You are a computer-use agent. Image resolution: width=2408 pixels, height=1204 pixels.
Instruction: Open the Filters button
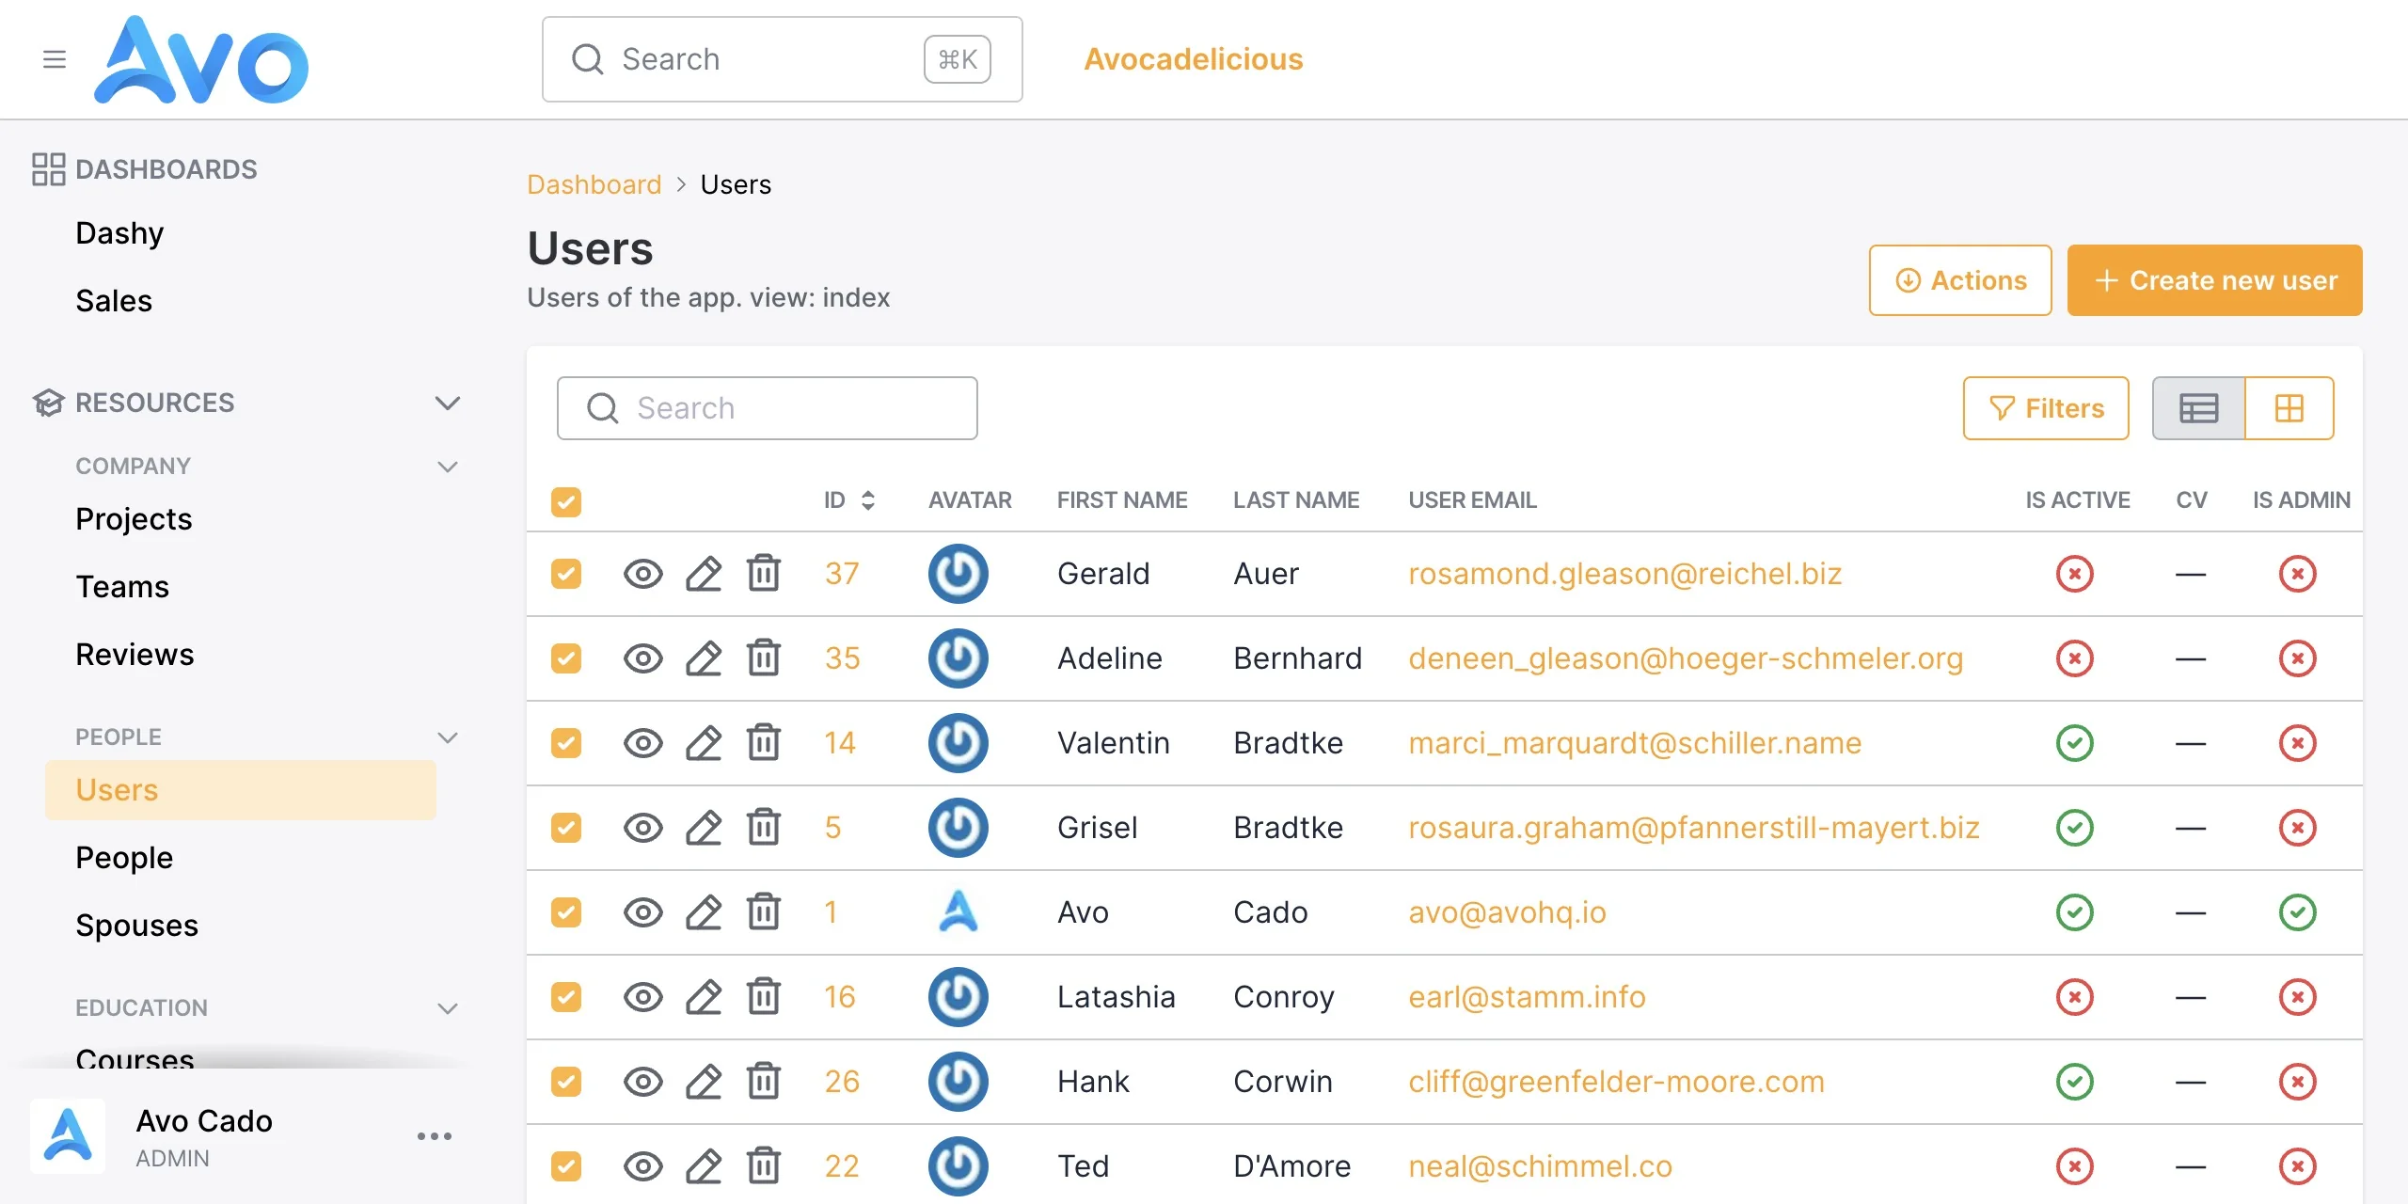click(2046, 408)
